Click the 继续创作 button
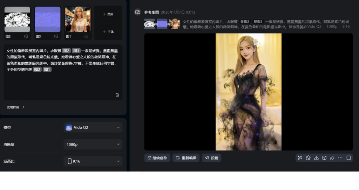 tap(157, 158)
